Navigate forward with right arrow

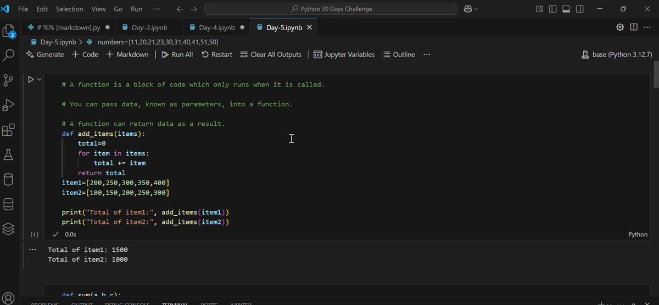click(193, 9)
